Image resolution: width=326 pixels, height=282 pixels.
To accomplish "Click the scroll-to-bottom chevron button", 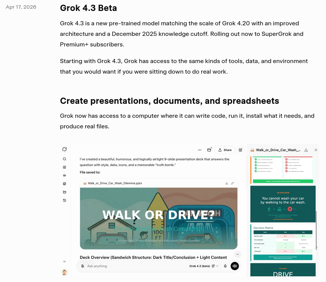I will (x=238, y=254).
